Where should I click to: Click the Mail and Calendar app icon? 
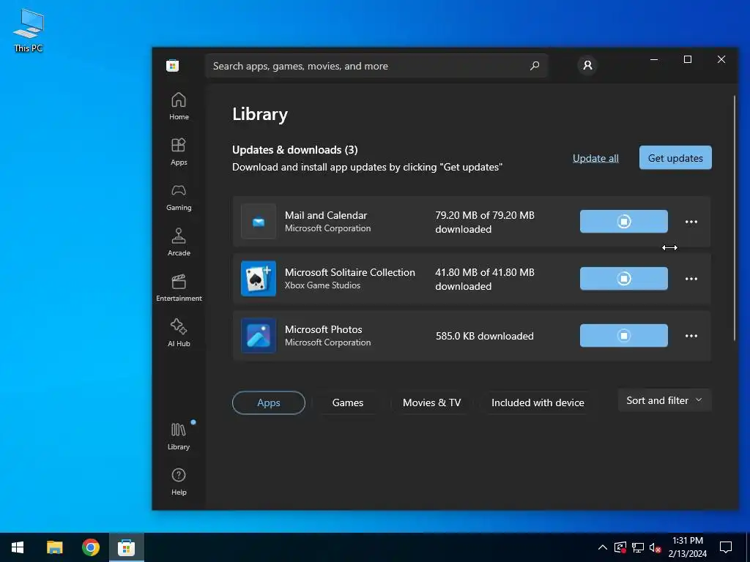tap(259, 222)
